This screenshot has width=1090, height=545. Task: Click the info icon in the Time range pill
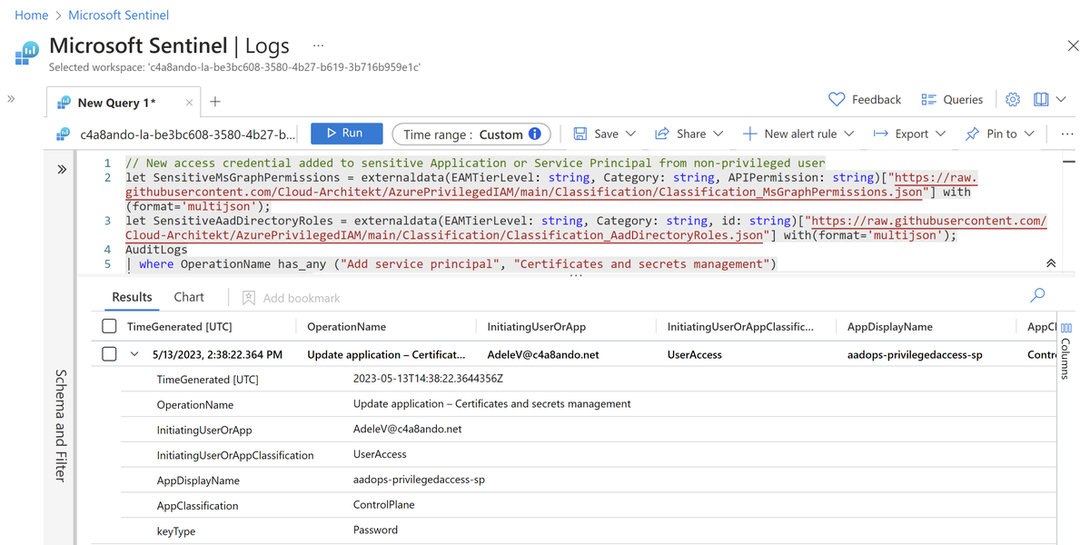(535, 134)
